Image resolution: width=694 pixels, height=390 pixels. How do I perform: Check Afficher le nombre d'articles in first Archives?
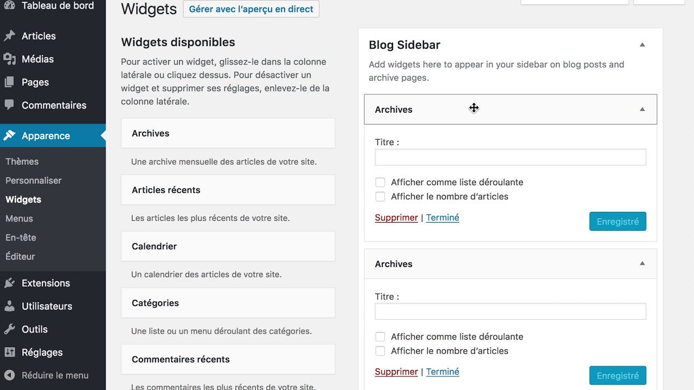pos(380,196)
